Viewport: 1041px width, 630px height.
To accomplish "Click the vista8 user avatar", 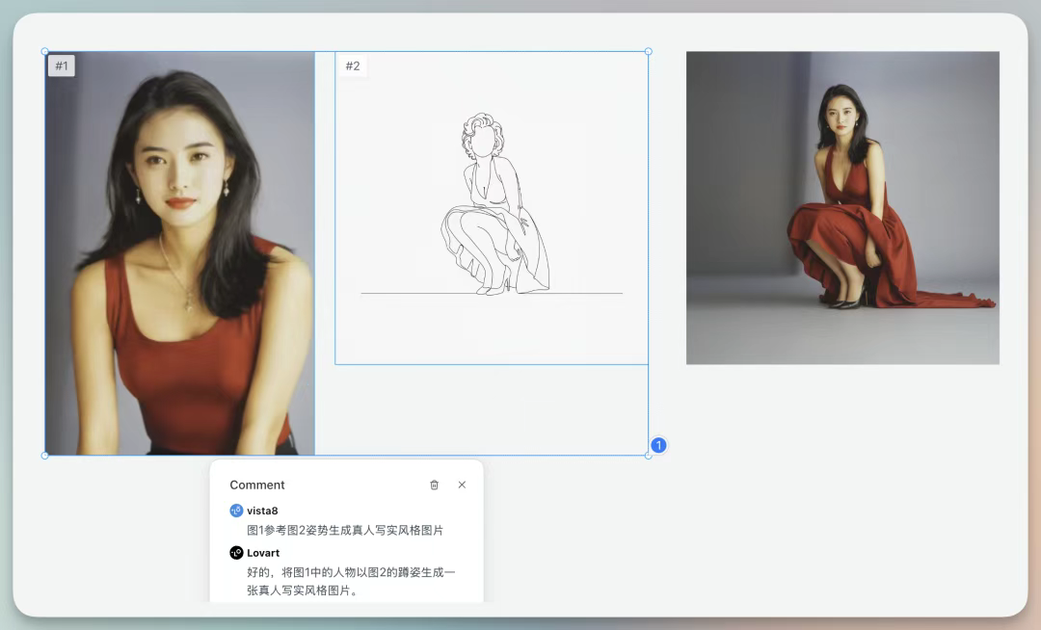I will 236,511.
